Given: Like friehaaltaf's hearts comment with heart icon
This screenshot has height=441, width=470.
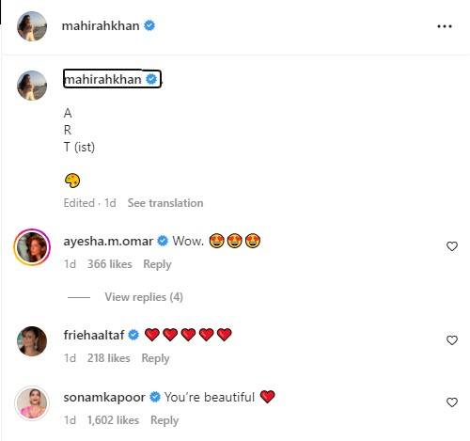Looking at the screenshot, I should pos(452,340).
